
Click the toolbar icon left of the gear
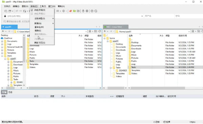tap(83, 11)
